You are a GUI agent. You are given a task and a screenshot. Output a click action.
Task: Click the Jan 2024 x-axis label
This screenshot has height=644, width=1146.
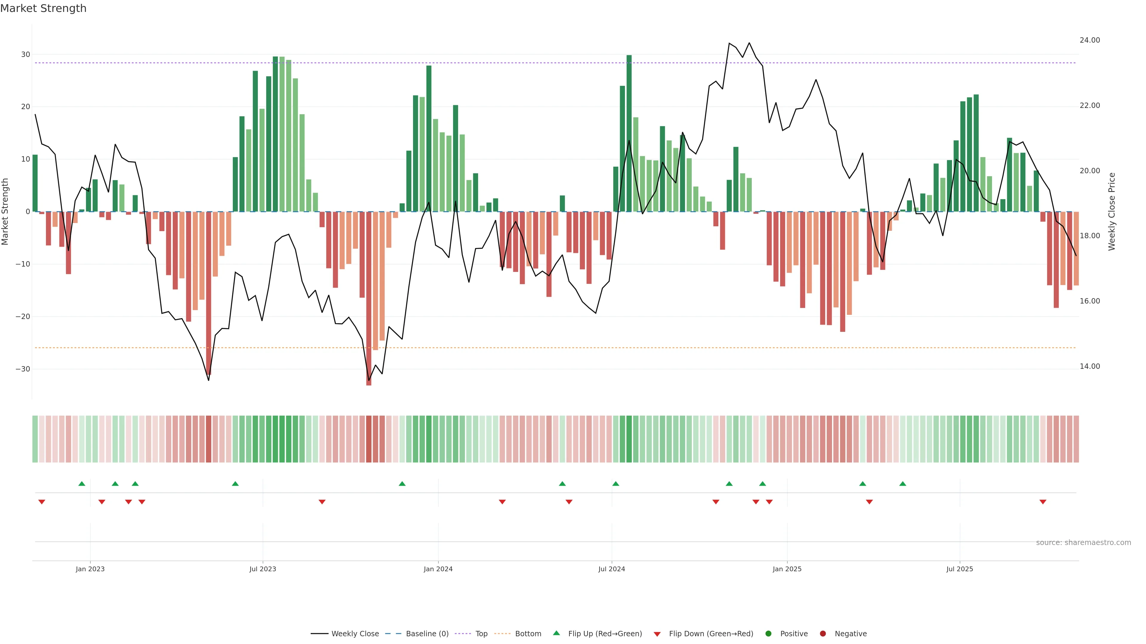point(438,569)
